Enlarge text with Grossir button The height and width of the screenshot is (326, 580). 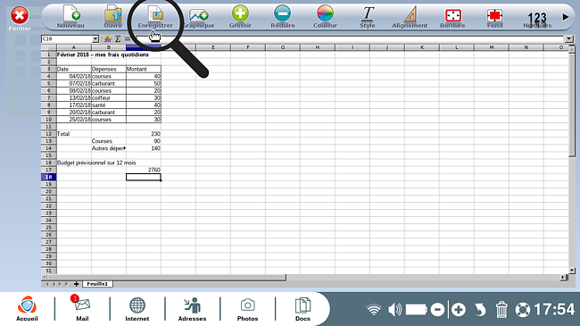tap(240, 16)
